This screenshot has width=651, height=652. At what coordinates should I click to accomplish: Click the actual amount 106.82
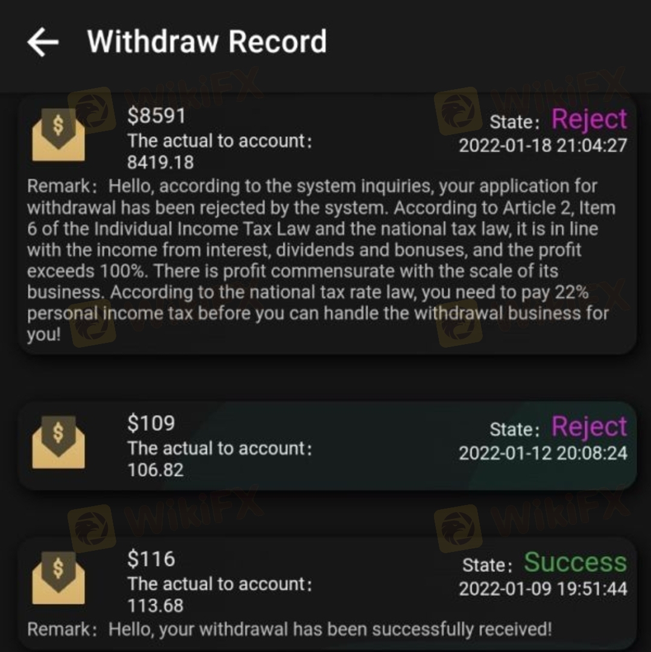click(156, 470)
